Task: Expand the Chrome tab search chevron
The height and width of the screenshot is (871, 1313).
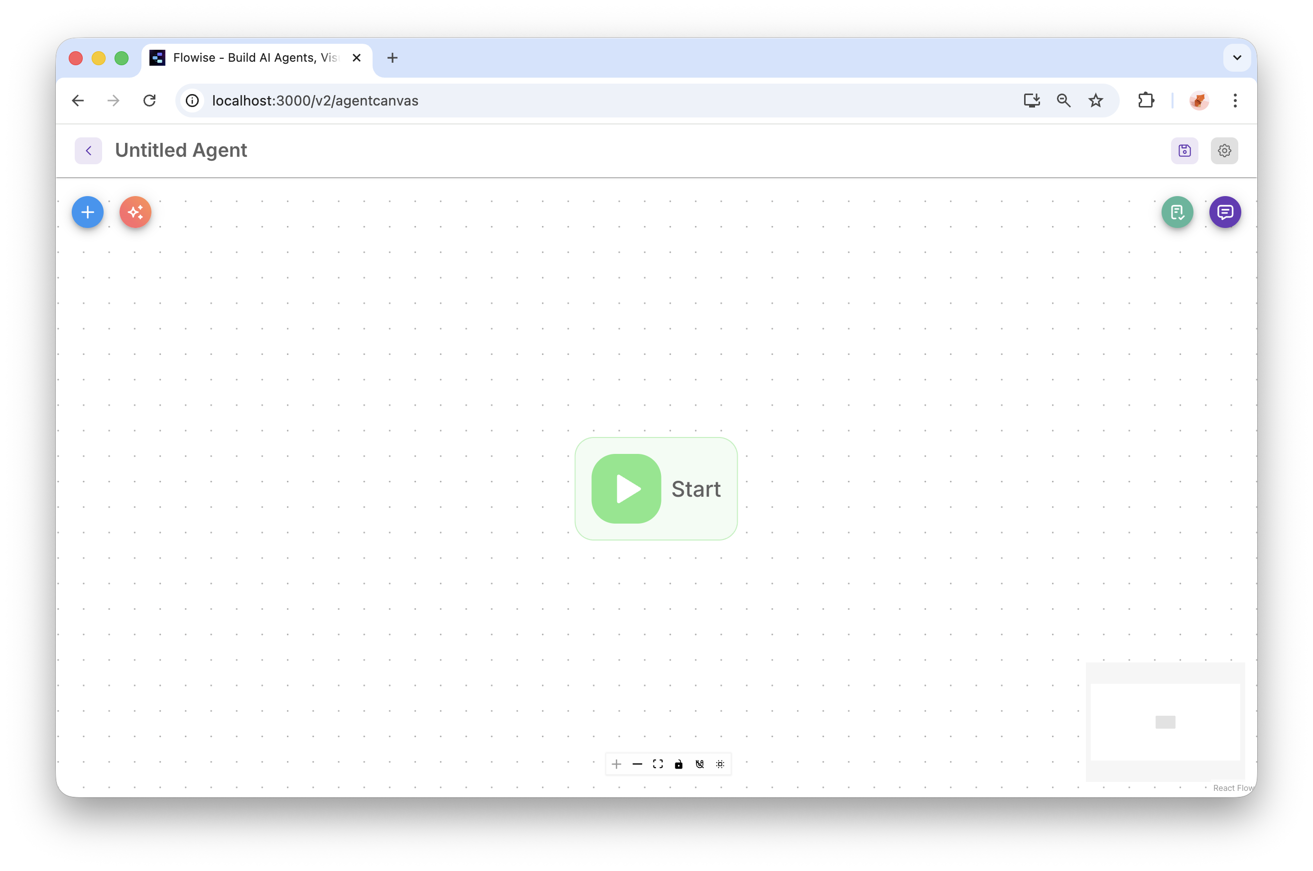Action: coord(1236,58)
